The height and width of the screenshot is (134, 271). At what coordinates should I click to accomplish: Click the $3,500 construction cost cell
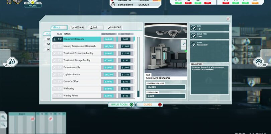pos(109,82)
